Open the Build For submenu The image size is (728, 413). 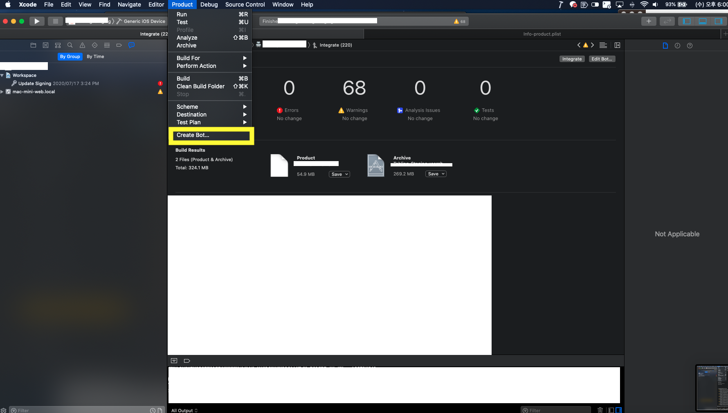click(x=210, y=58)
